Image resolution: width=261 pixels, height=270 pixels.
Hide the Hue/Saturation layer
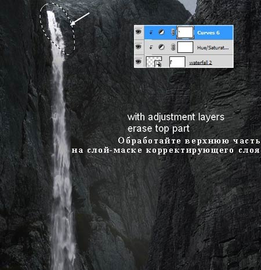(x=138, y=47)
